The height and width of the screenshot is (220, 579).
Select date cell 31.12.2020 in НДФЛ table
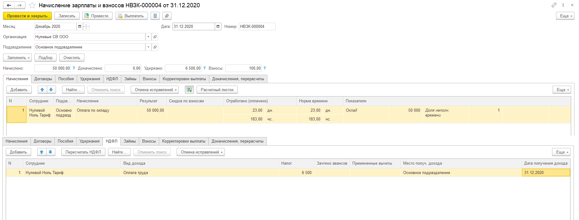coord(546,172)
